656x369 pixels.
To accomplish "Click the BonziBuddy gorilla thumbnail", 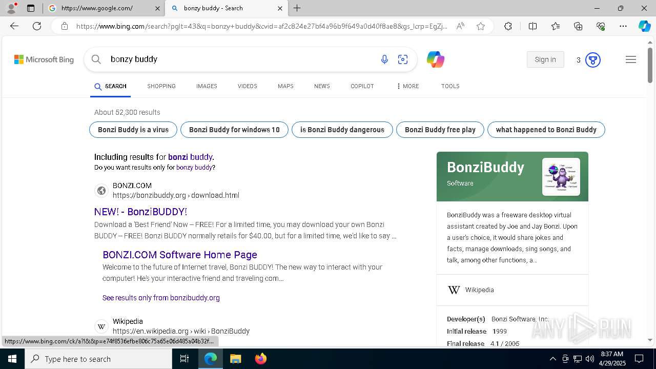I will [561, 177].
